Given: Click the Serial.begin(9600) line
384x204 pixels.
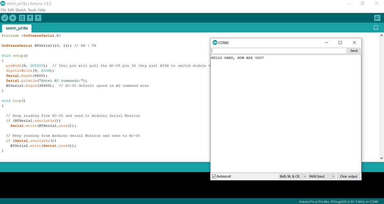Looking at the screenshot, I should pos(27,76).
